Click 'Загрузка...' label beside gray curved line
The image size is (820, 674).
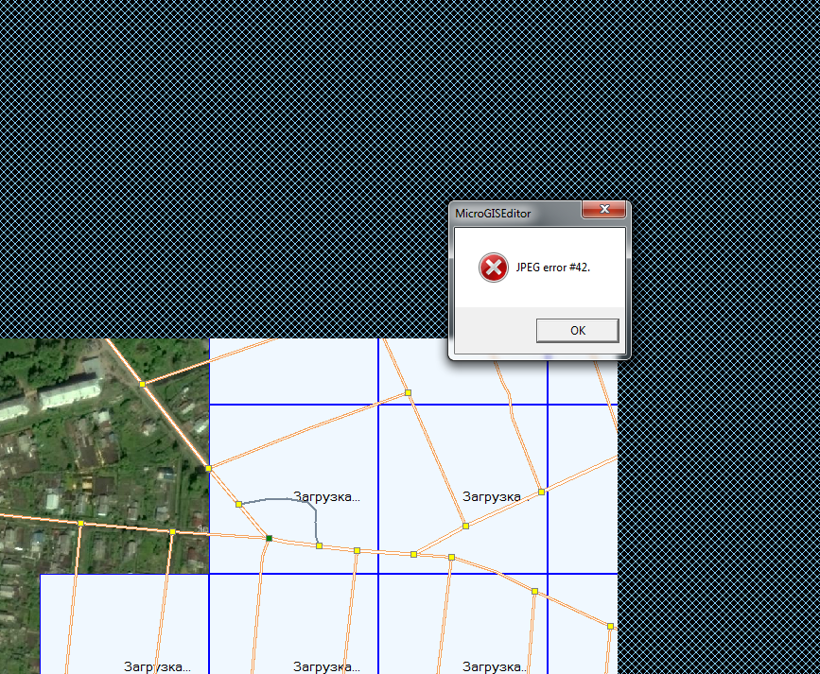[326, 495]
